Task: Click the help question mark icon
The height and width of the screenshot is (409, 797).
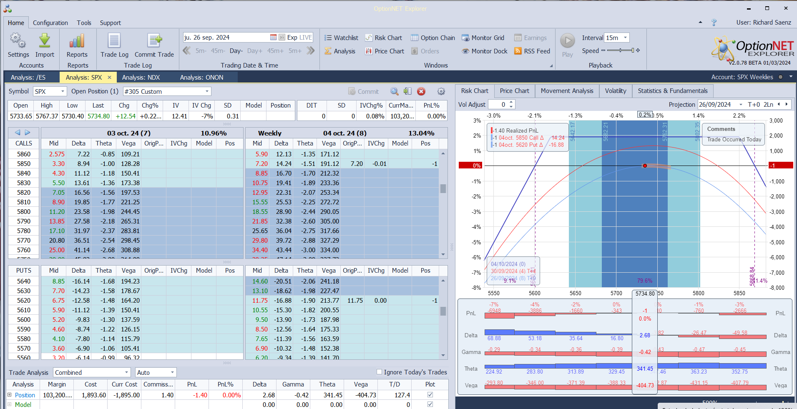Action: pyautogui.click(x=714, y=23)
